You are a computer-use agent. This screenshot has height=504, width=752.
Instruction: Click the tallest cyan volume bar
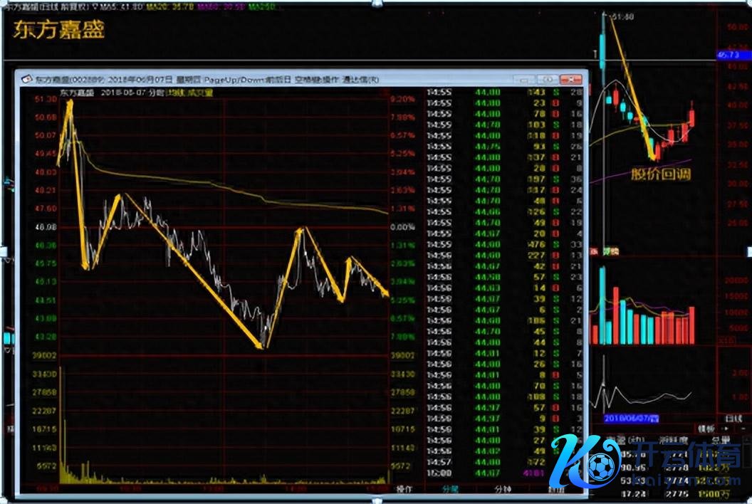pyautogui.click(x=602, y=305)
